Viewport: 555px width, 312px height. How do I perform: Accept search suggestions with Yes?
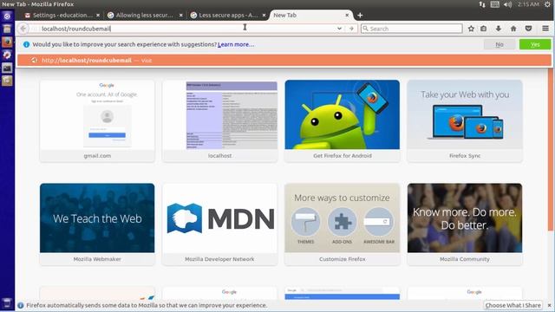[535, 44]
